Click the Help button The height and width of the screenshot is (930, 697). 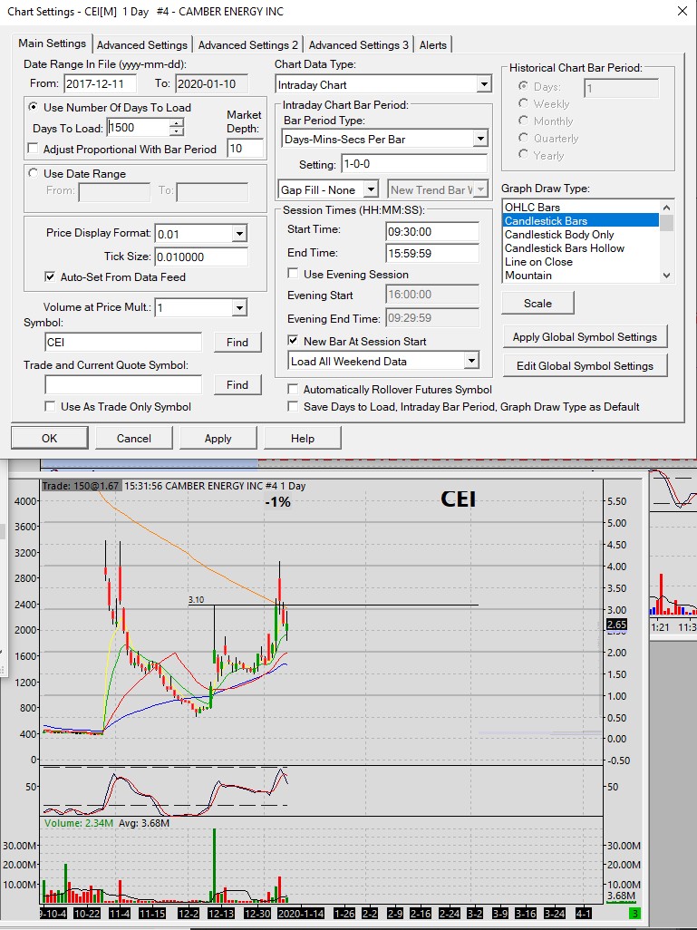coord(303,439)
